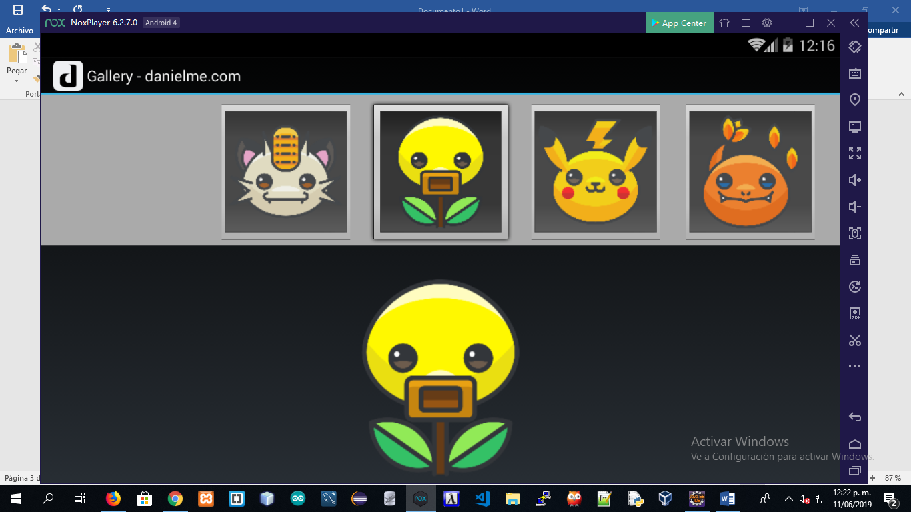This screenshot has height=512, width=911.
Task: Switch to Chrome on the taskbar
Action: click(175, 498)
